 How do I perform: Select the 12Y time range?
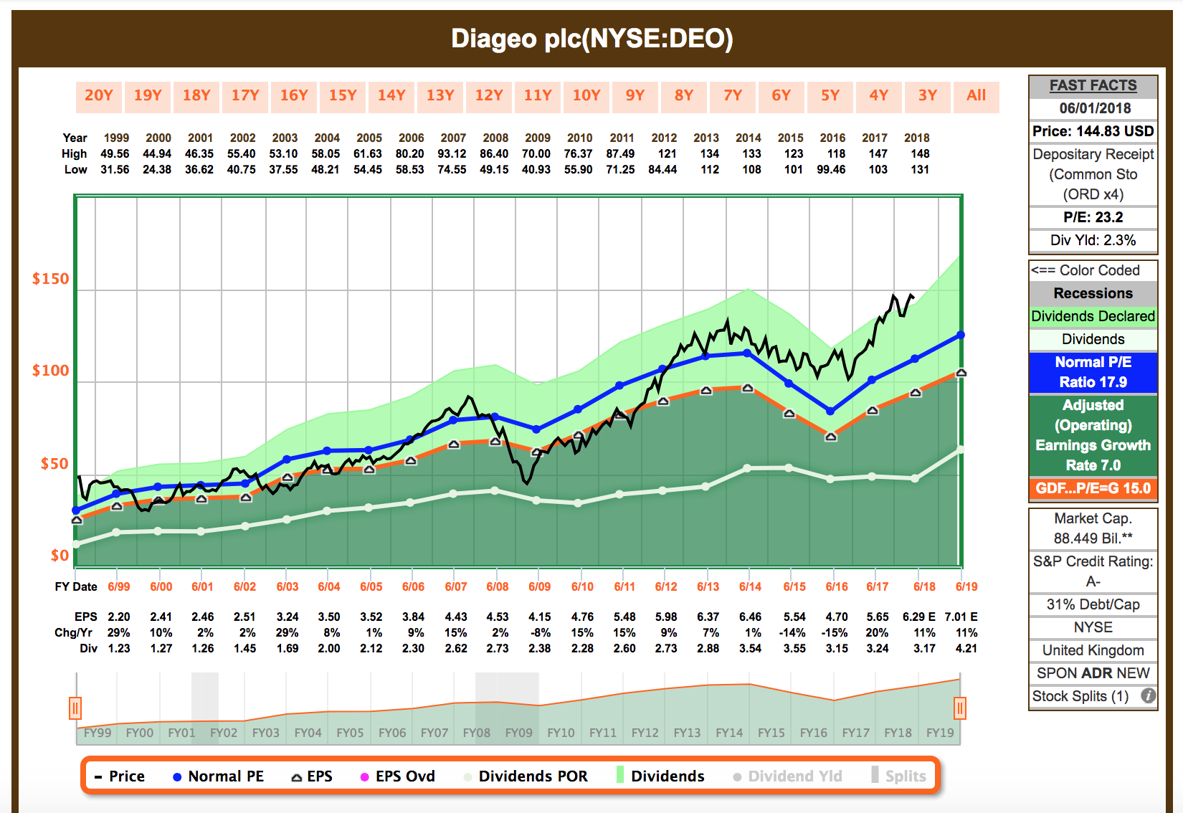click(489, 96)
